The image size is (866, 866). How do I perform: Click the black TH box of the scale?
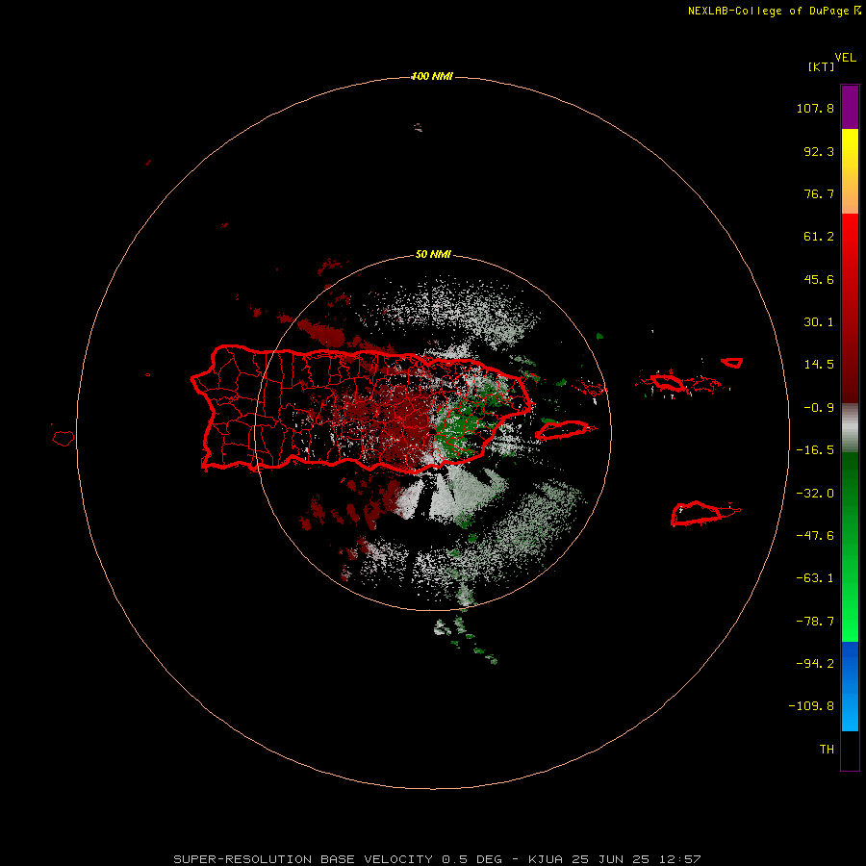[850, 750]
